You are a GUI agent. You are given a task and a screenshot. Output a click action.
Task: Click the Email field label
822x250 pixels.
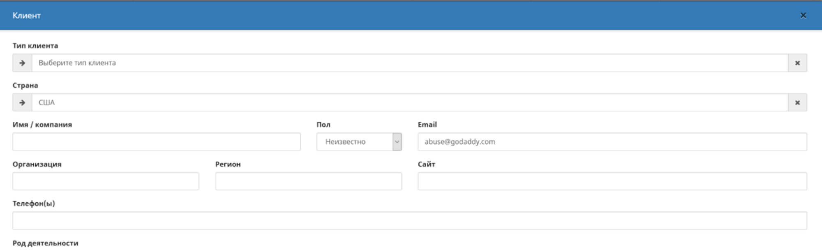tap(427, 125)
